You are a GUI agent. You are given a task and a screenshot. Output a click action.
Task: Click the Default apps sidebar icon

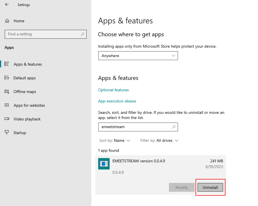[x=7, y=78]
